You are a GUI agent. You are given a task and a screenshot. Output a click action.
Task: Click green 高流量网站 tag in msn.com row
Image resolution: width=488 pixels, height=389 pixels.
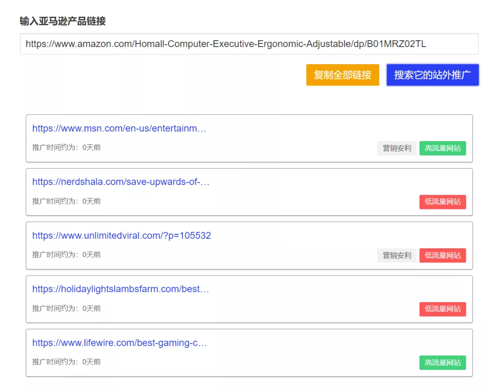point(442,148)
